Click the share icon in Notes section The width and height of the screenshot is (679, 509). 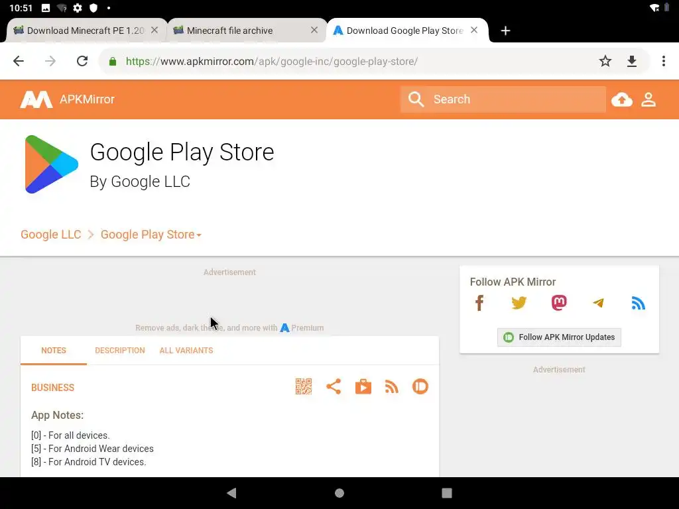(x=334, y=386)
